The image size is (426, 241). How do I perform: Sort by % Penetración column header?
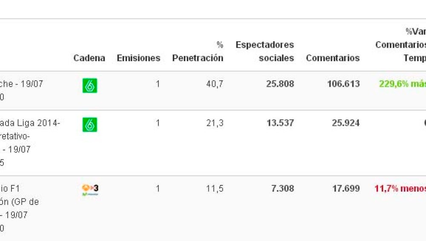198,51
